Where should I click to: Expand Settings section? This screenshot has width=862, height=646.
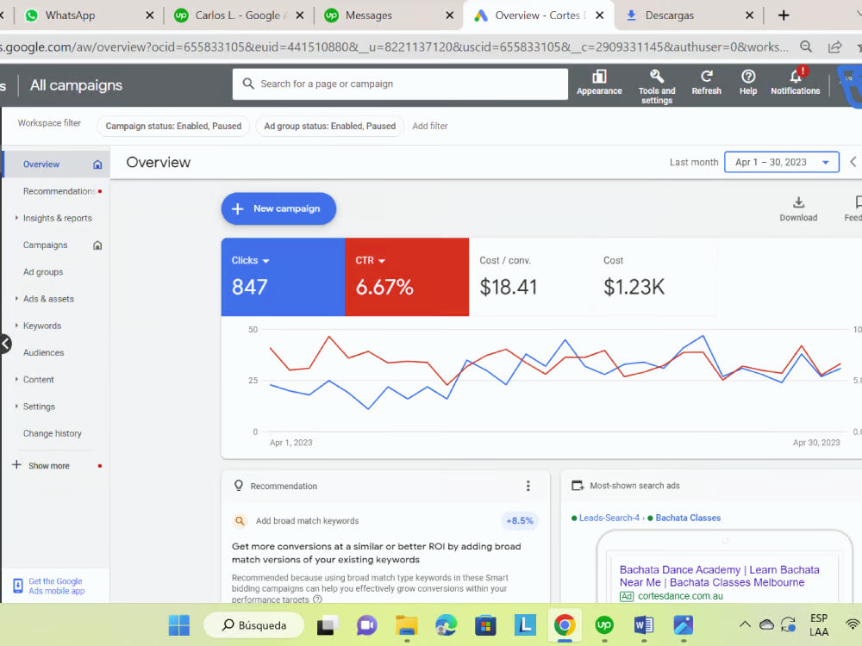pos(39,407)
